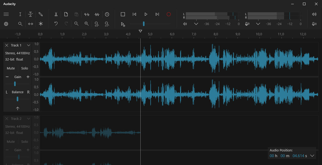Viewport: 322px width, 165px height.
Task: Mute Track 1
Action: pyautogui.click(x=10, y=68)
